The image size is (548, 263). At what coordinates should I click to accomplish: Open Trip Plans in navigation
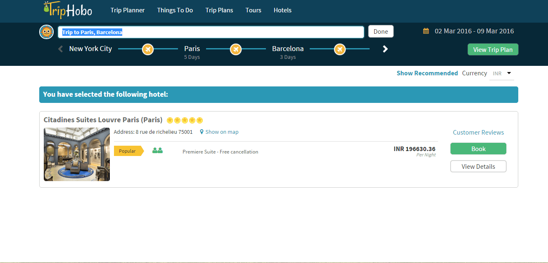[219, 10]
